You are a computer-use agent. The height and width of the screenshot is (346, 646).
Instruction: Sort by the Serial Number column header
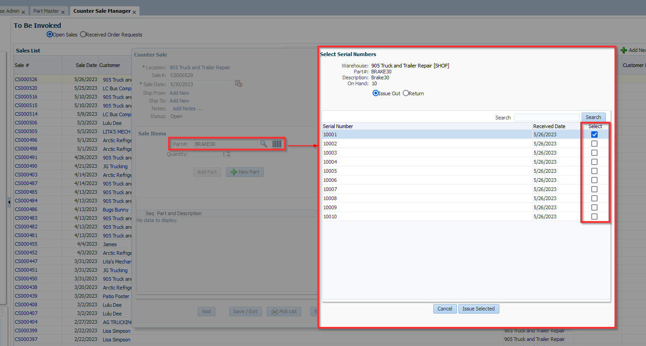point(427,126)
